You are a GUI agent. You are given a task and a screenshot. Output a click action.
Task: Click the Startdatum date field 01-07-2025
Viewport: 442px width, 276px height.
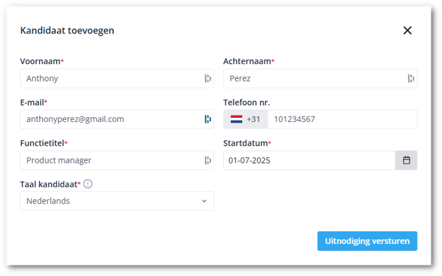click(307, 160)
